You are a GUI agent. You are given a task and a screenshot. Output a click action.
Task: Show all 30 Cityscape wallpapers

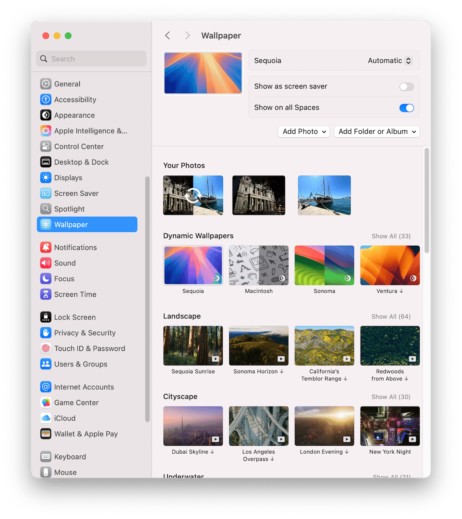[391, 397]
